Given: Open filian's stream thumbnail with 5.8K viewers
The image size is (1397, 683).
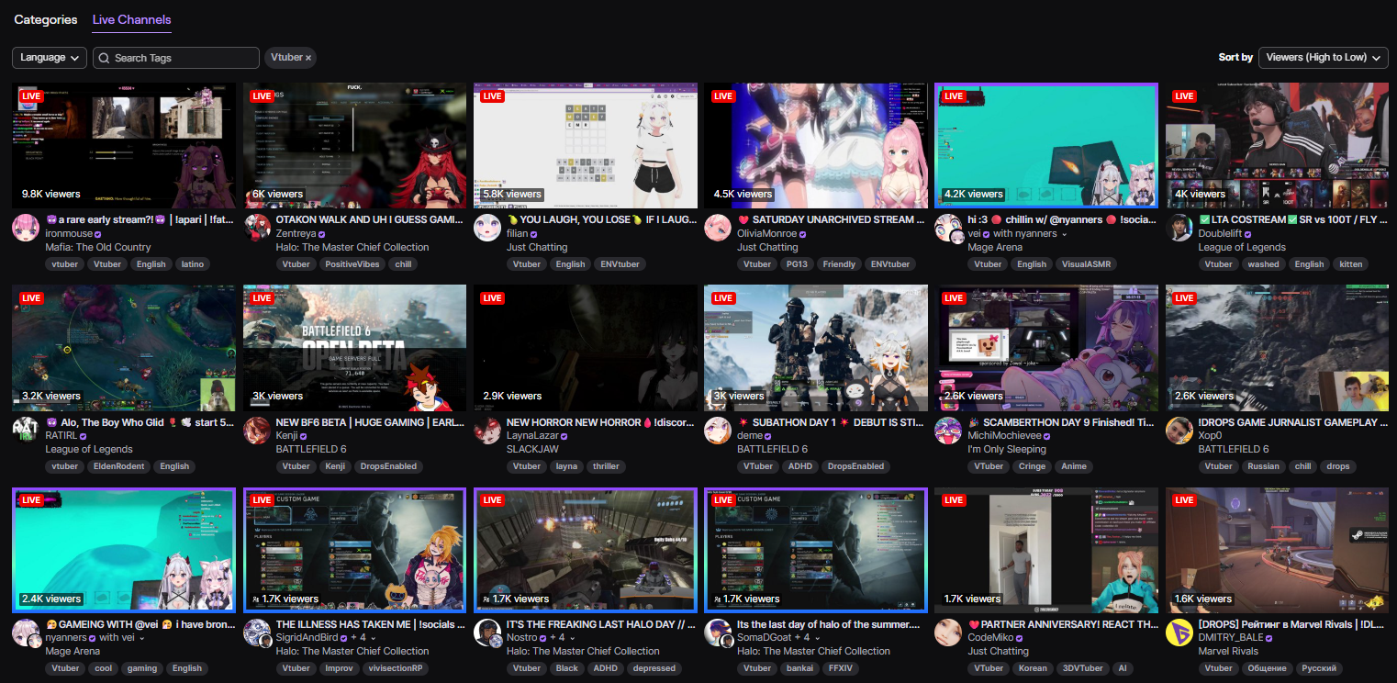Looking at the screenshot, I should click(586, 146).
